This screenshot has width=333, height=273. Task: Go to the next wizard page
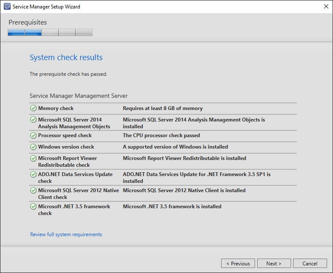click(274, 263)
